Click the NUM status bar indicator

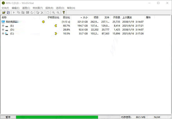157,117
